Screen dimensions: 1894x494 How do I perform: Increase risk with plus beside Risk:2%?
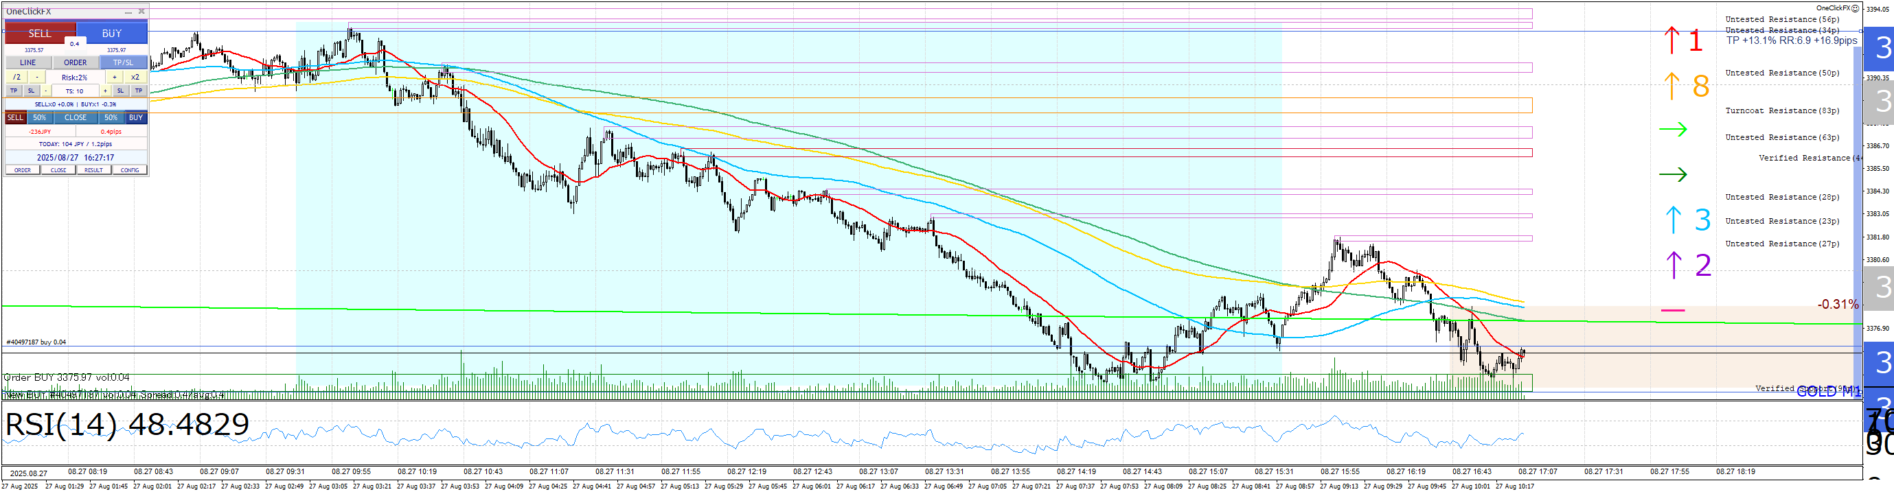[x=114, y=77]
